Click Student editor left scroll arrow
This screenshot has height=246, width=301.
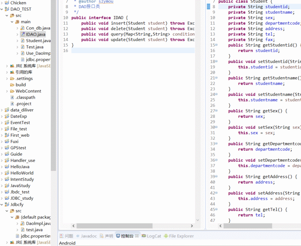point(220,226)
